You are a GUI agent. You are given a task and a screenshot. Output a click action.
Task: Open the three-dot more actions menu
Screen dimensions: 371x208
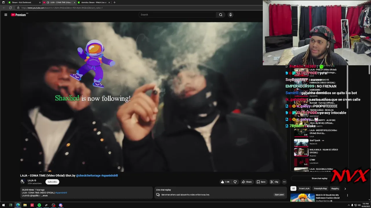coord(284,182)
